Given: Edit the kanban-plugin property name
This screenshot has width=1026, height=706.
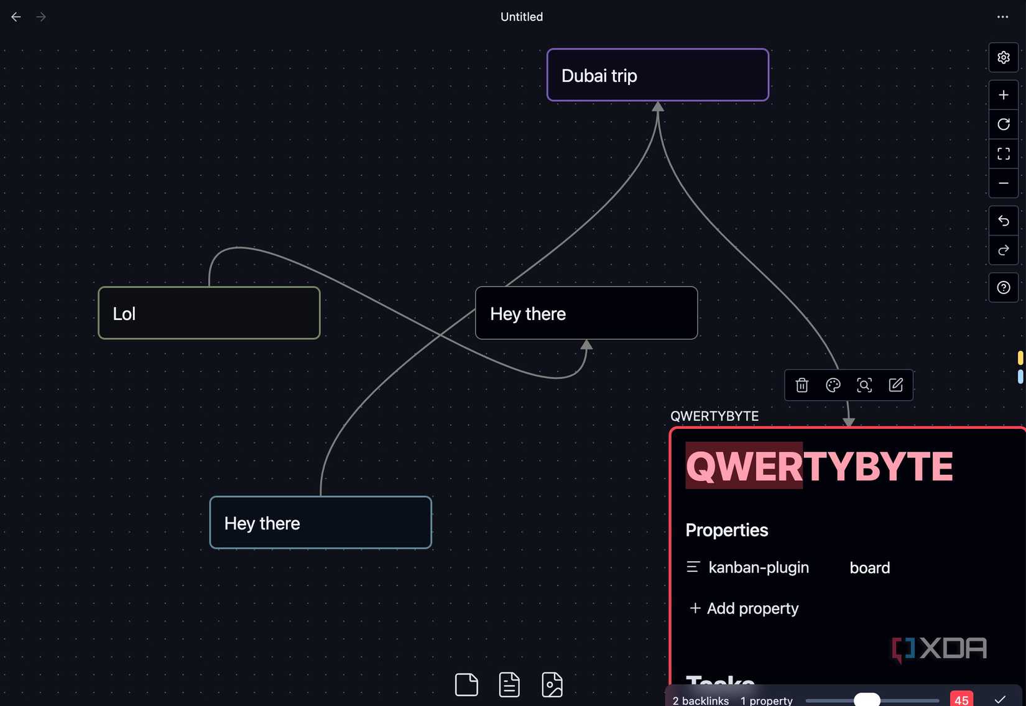Looking at the screenshot, I should [x=759, y=567].
